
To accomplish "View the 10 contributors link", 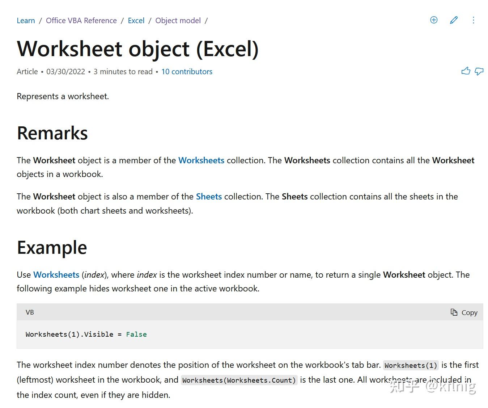I will (x=187, y=72).
